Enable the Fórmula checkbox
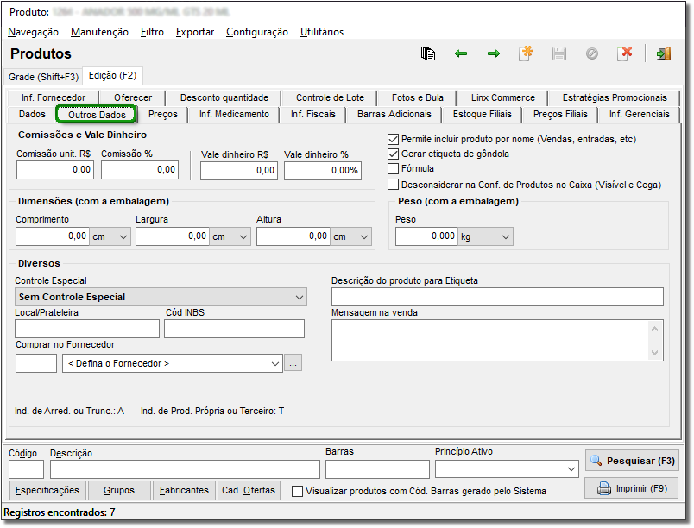Screen dimensions: 694x528 [x=394, y=169]
